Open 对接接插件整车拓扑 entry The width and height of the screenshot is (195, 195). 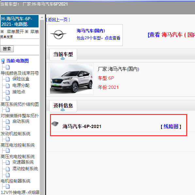coord(20,116)
